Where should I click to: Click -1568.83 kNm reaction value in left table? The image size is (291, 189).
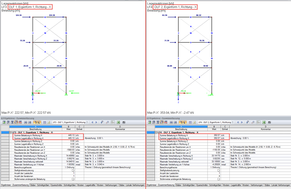(x=70, y=150)
